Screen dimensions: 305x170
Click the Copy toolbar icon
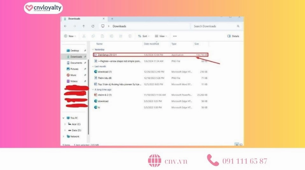[93, 36]
